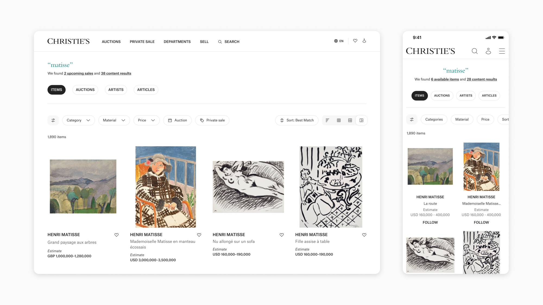Click the desktop header wishlist heart icon

click(355, 41)
